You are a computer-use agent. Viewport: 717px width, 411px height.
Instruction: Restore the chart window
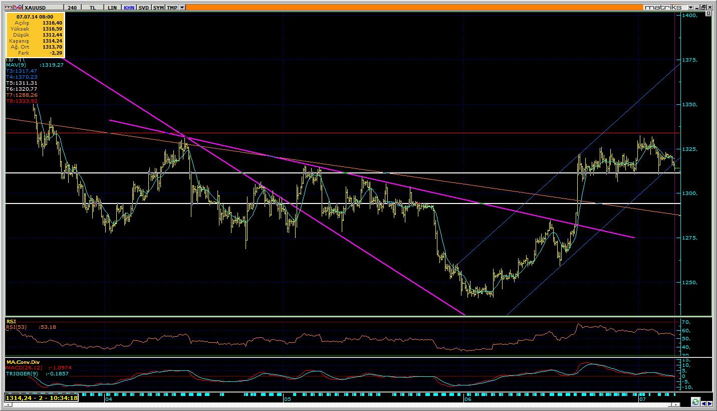703,8
